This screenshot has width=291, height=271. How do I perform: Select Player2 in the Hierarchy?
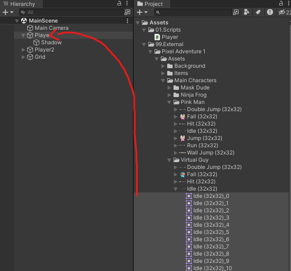point(44,50)
